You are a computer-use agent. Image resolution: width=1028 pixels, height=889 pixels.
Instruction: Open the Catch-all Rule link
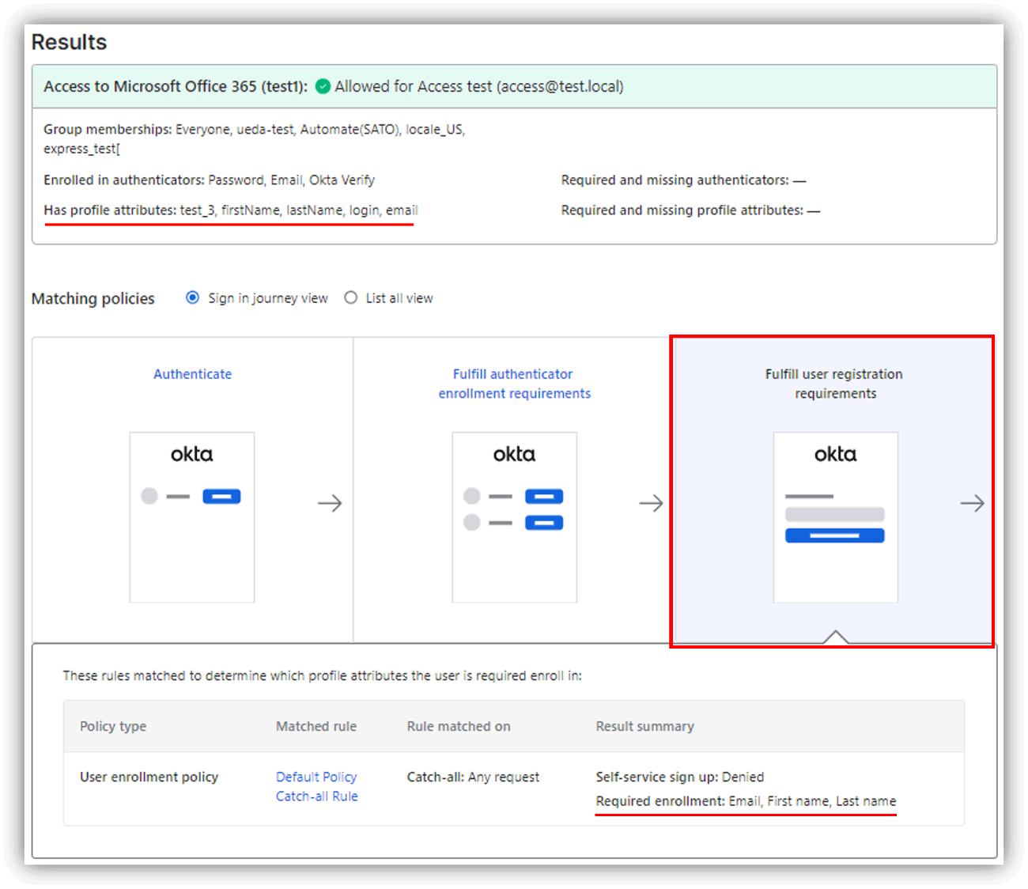click(x=316, y=796)
